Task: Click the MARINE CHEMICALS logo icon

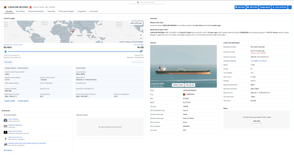Action: tap(5, 127)
